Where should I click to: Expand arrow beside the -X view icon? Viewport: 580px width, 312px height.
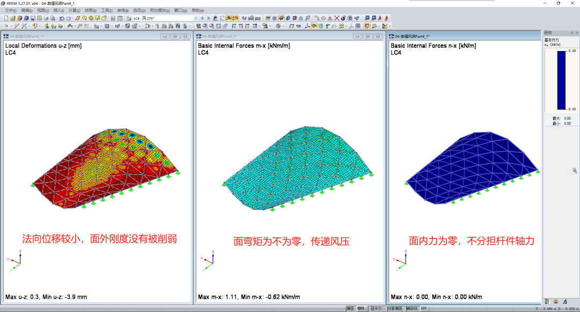point(259,26)
